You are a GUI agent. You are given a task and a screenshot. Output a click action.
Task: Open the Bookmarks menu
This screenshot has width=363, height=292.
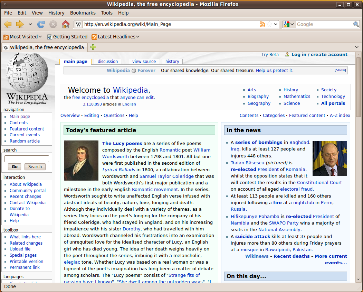83,13
